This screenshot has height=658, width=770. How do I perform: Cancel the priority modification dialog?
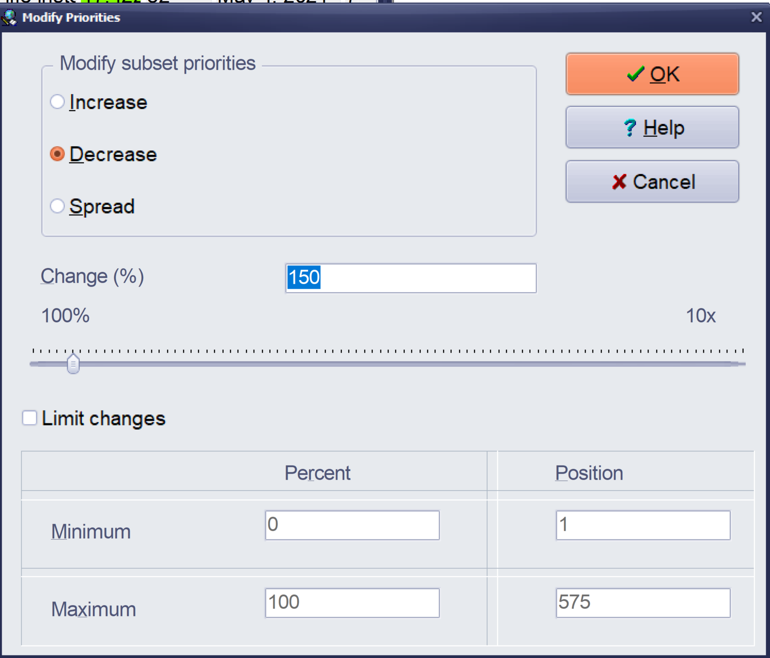click(652, 182)
